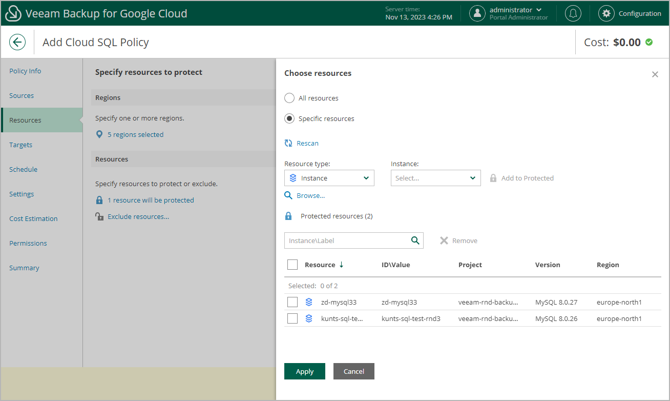Viewport: 670px width, 401px height.
Task: Click the Browse magnifier icon
Action: [x=288, y=195]
